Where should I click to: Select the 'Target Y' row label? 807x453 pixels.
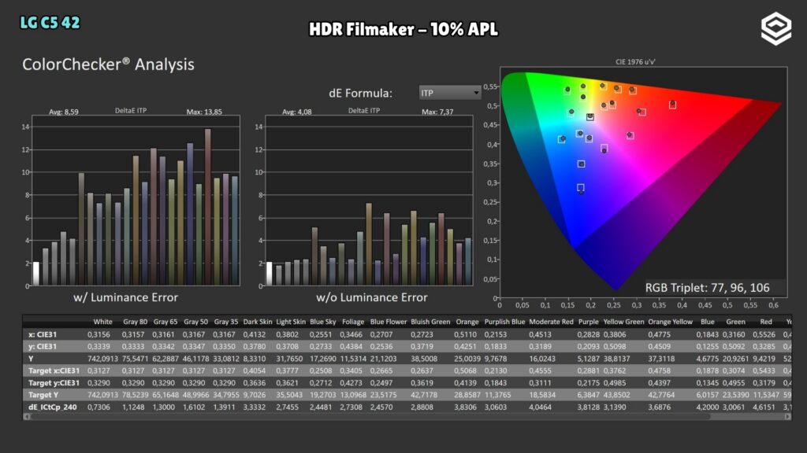coord(43,395)
